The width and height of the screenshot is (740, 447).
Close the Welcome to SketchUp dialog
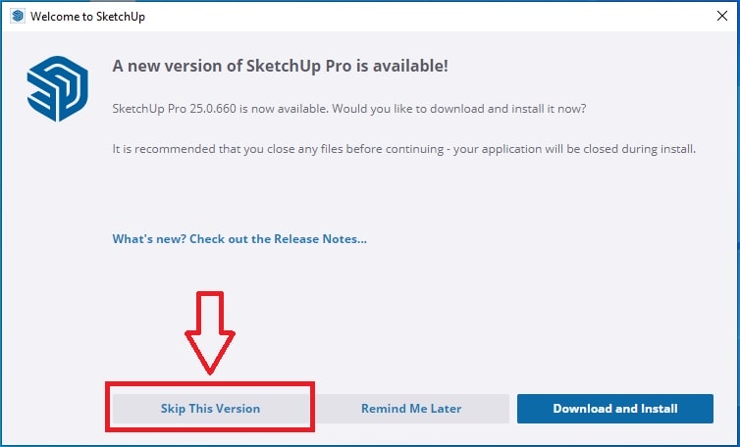[722, 16]
